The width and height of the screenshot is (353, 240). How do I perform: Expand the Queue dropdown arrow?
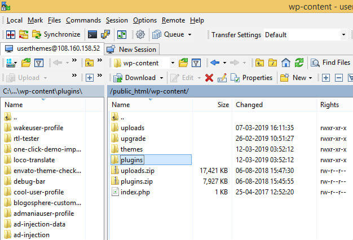pos(190,34)
